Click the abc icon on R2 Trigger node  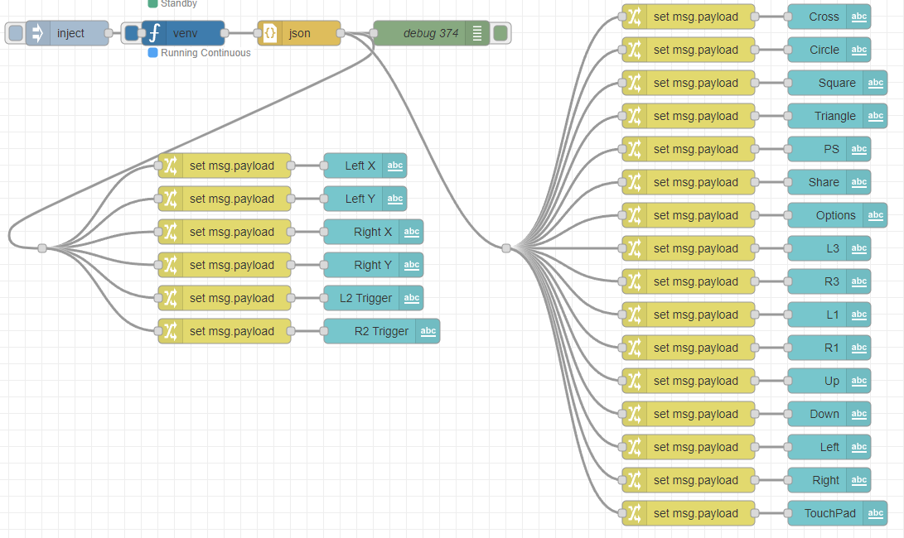point(428,331)
